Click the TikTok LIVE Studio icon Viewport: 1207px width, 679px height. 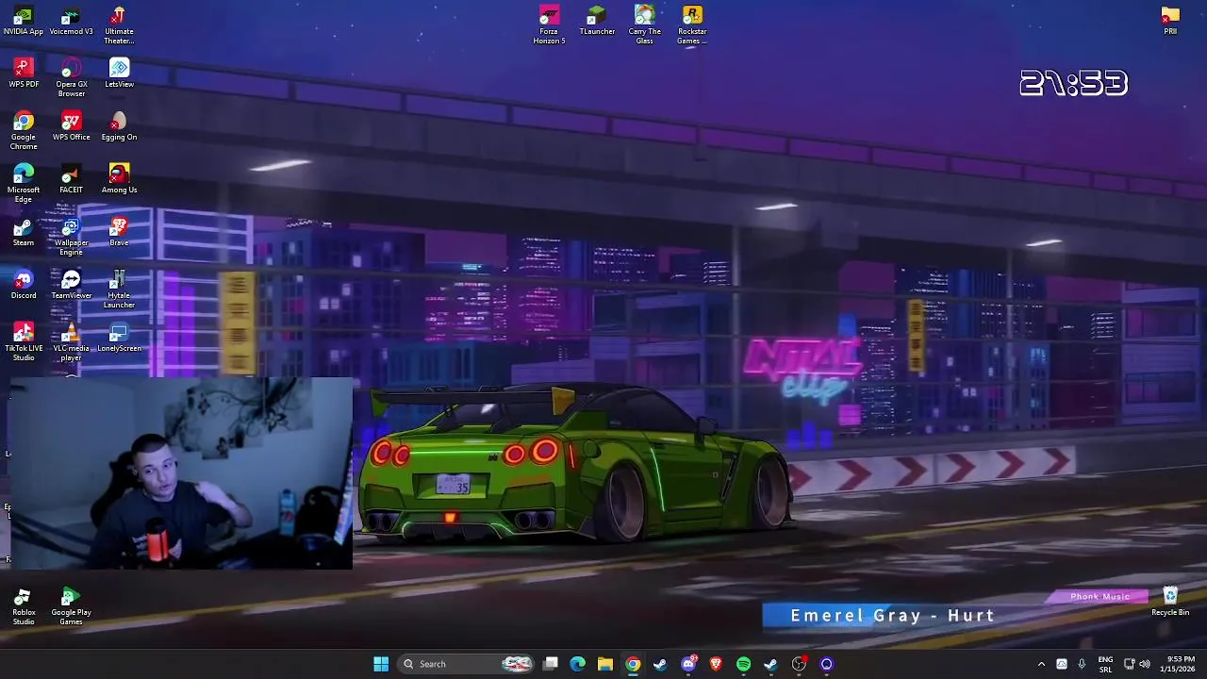[x=24, y=342]
